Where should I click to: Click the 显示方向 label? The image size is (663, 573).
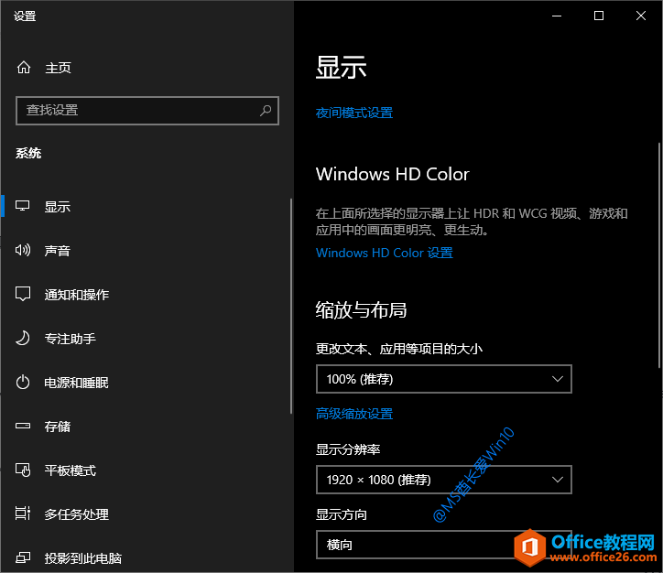click(342, 514)
